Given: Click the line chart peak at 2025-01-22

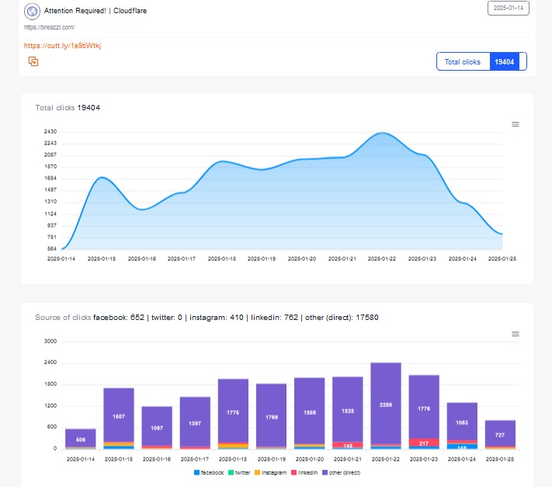Looking at the screenshot, I should click(384, 133).
